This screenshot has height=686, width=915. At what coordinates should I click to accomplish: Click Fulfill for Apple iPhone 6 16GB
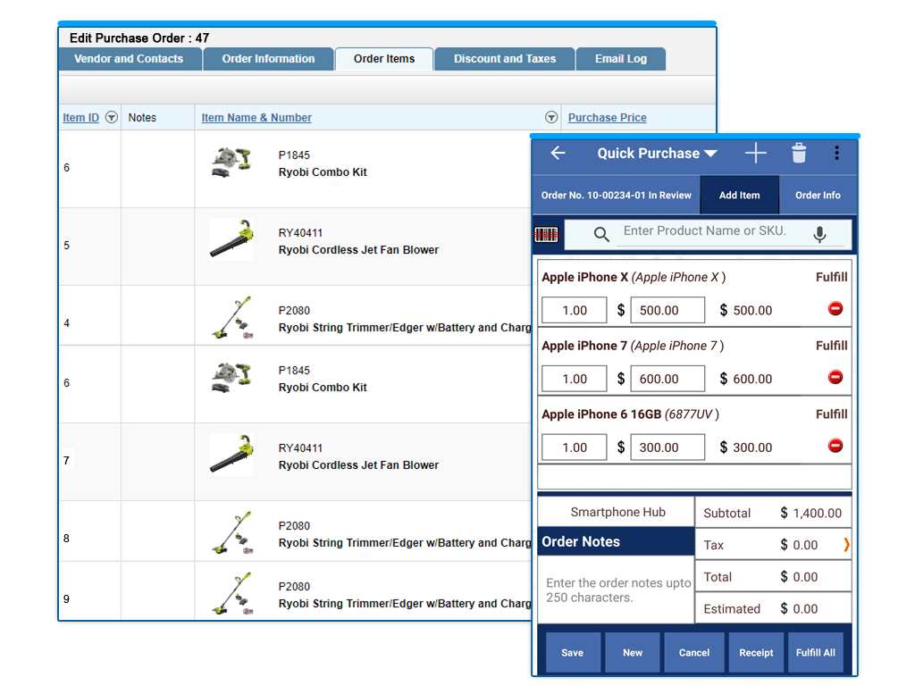(832, 414)
